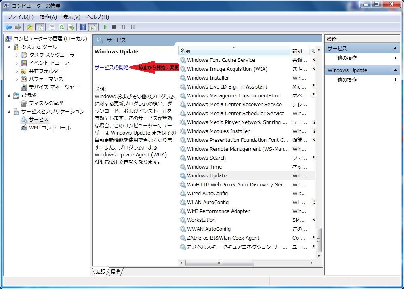This screenshot has height=289, width=404.
Task: Start the service with the green play icon
Action: 105,27
